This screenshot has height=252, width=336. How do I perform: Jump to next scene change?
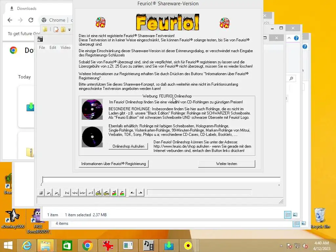(122, 193)
